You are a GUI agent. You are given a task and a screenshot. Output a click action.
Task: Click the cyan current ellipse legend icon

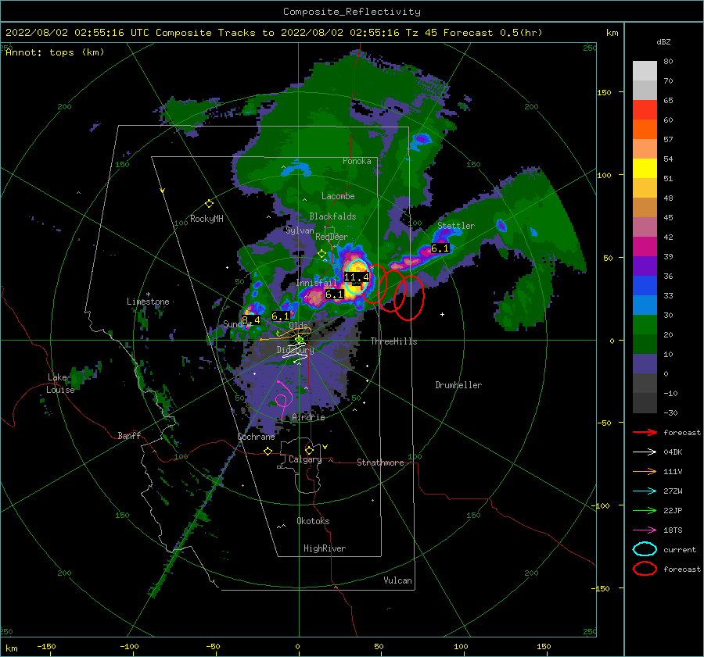645,549
